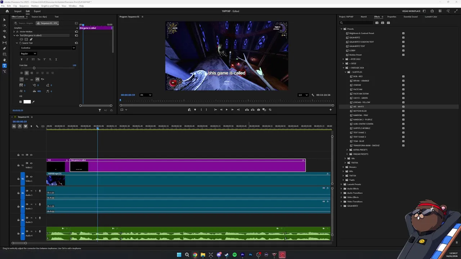This screenshot has width=461, height=259.
Task: Step forward one frame
Action: point(232,110)
